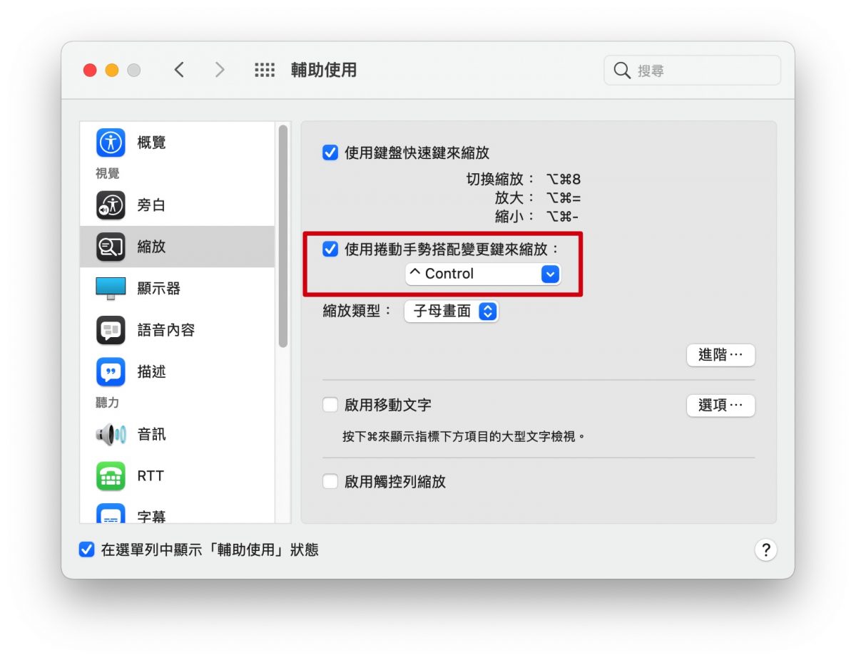This screenshot has height=660, width=856.
Task: Open the 字幕 captions icon
Action: 111,515
